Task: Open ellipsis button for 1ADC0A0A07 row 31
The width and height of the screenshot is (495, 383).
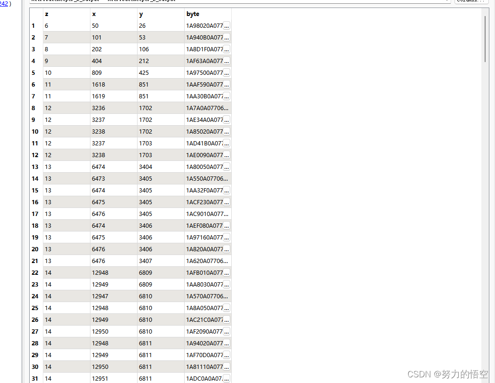Action: pos(227,379)
